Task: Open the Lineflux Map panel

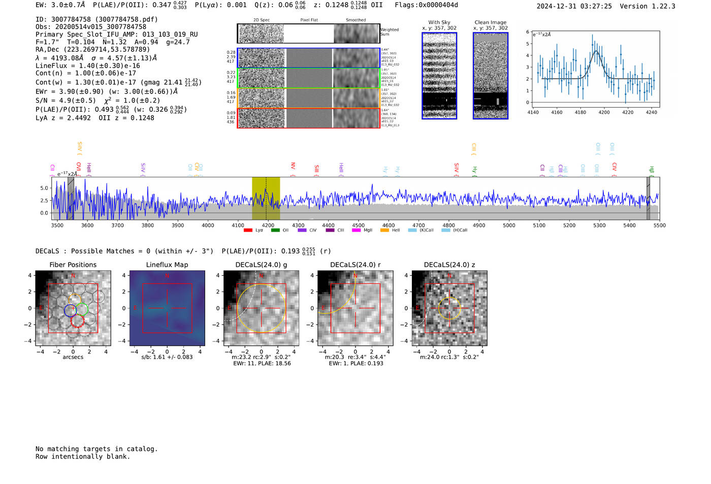Action: [167, 308]
